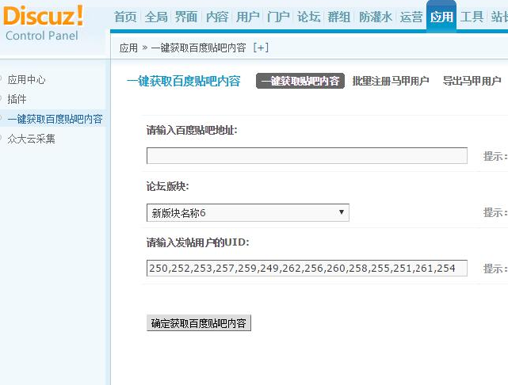Open 插件 in the sidebar
Viewport: 508px width, 385px height.
(x=17, y=99)
